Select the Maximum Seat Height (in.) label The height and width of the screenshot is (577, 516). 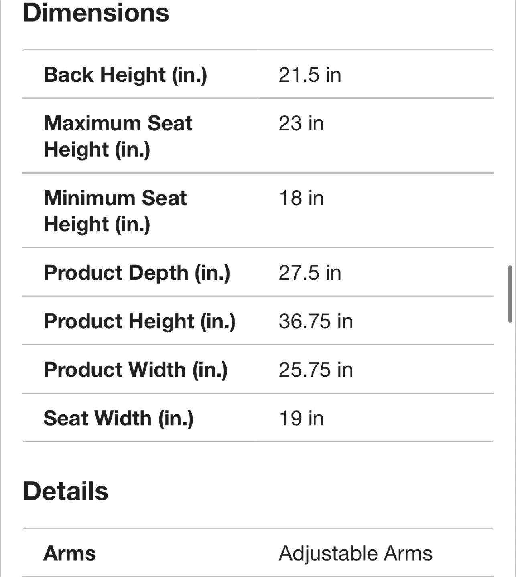click(x=118, y=136)
